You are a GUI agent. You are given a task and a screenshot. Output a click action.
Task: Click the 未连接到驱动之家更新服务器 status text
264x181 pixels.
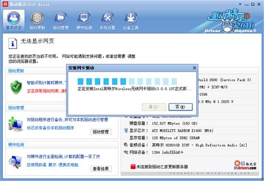[162, 167]
